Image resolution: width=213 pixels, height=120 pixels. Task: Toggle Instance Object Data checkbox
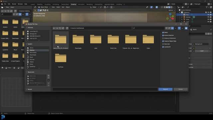[x=163, y=41]
